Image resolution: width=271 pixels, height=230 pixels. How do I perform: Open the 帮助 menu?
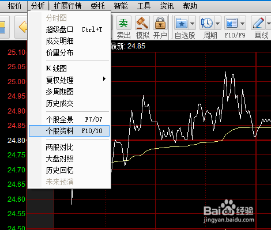tap(190, 6)
